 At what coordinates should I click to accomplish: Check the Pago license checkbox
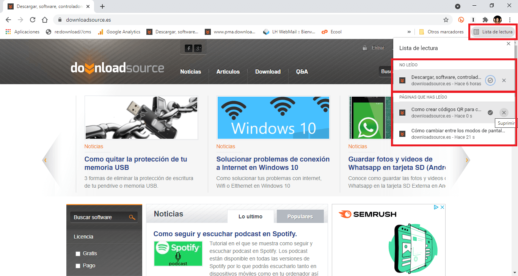pos(78,266)
